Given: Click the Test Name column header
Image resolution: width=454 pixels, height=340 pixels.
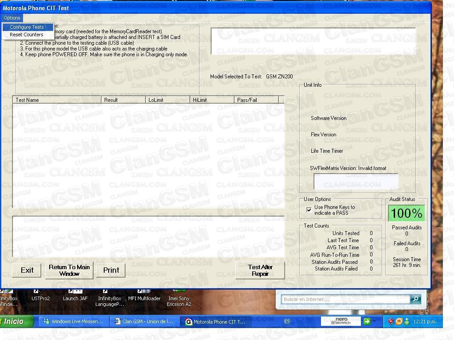Looking at the screenshot, I should click(x=57, y=100).
